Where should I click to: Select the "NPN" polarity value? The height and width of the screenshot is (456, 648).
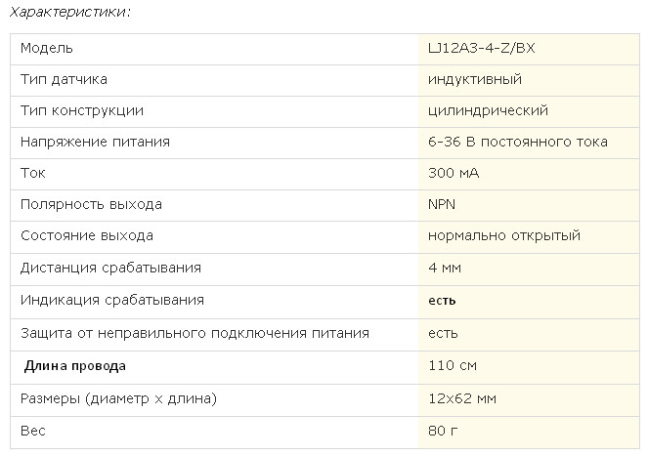(443, 204)
